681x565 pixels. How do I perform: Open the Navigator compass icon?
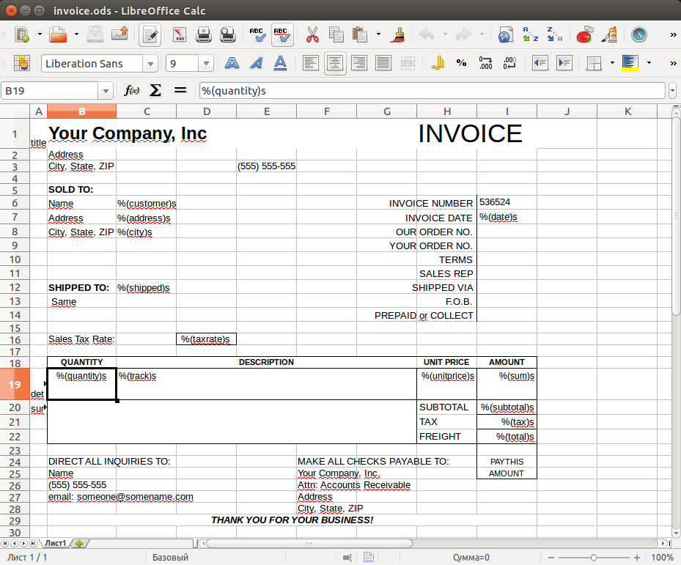(639, 34)
